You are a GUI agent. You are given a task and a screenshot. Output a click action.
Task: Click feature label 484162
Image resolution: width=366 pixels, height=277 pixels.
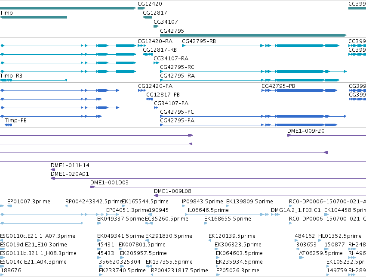click(305, 236)
